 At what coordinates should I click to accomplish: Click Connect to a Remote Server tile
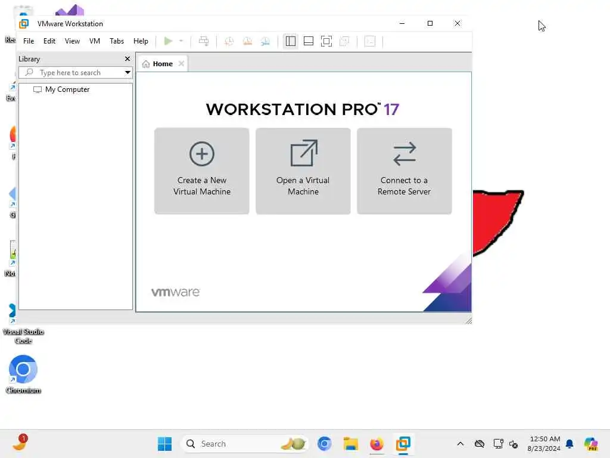click(404, 171)
